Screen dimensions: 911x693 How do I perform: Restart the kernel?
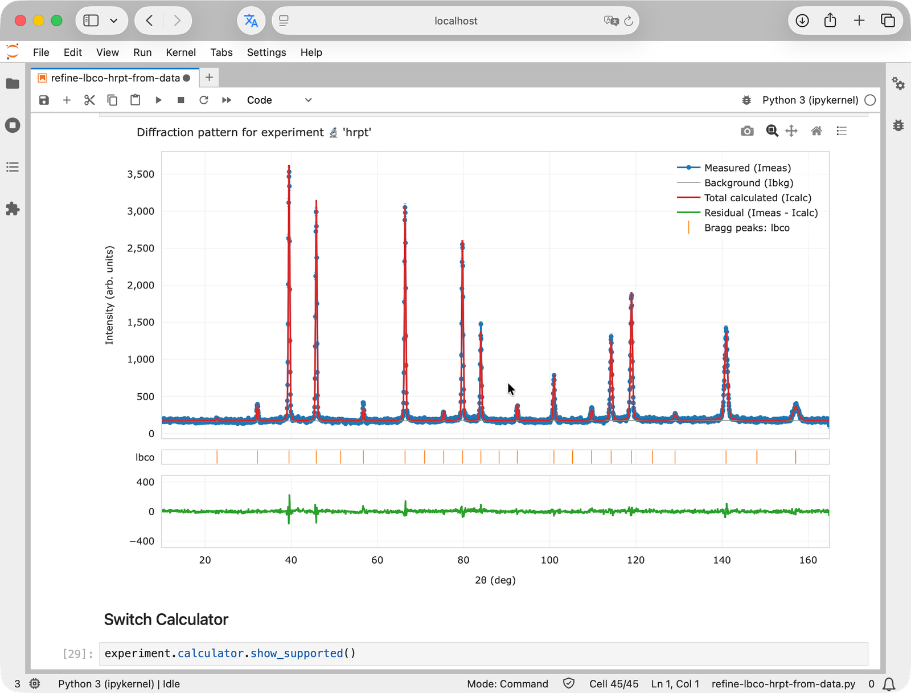204,100
